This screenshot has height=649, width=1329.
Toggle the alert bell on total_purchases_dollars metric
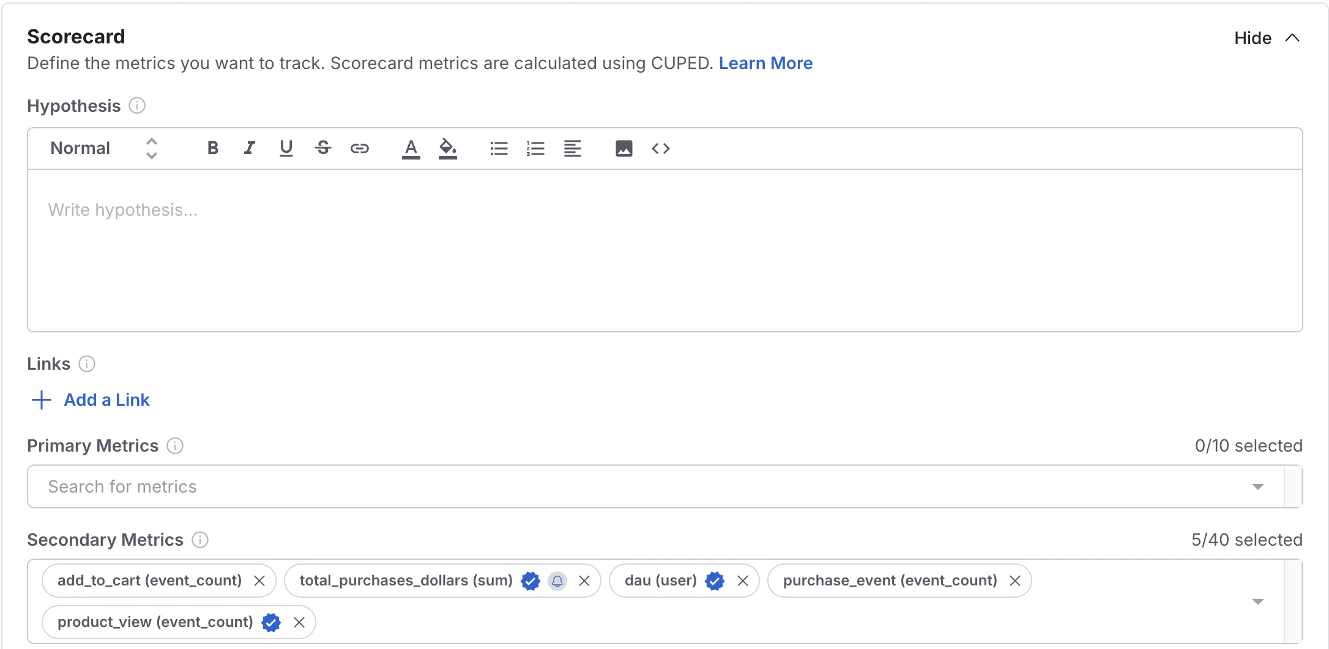click(557, 581)
